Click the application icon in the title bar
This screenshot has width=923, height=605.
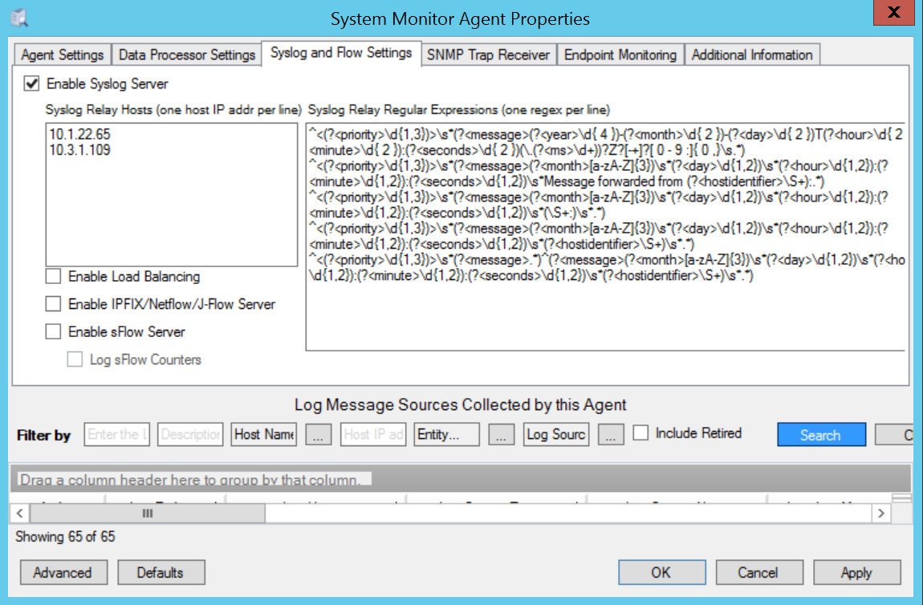[x=18, y=18]
